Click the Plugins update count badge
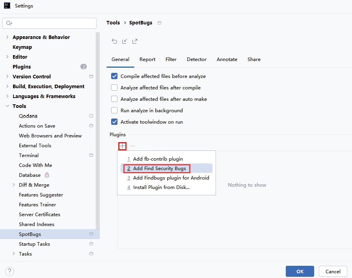The width and height of the screenshot is (352, 278). pos(84,67)
